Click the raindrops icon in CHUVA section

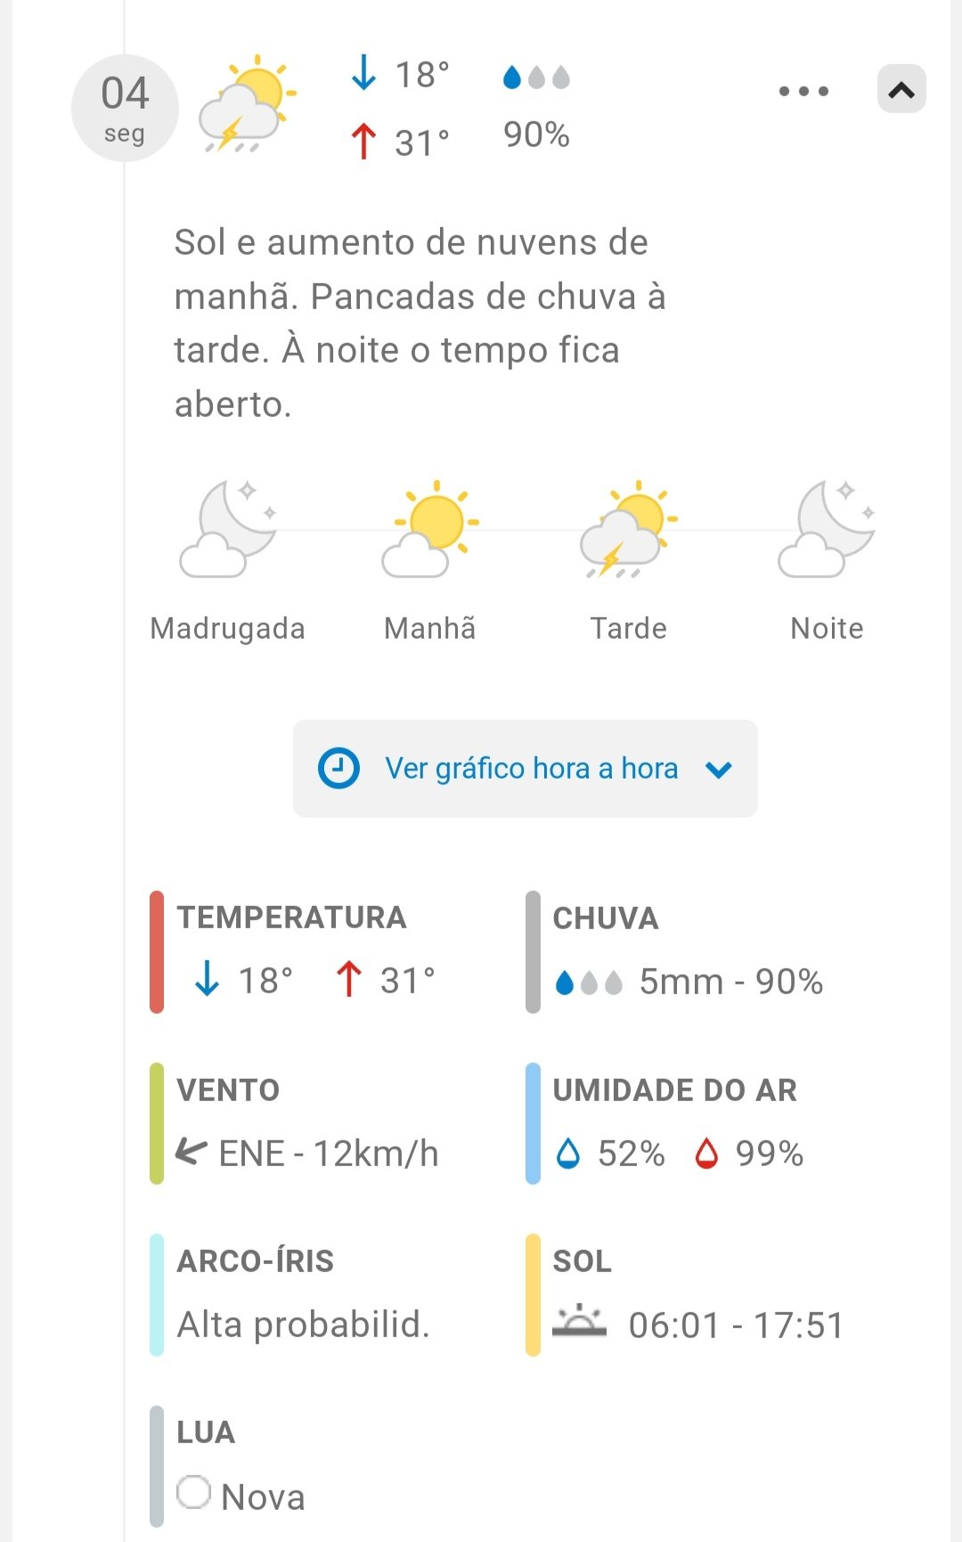[x=588, y=982]
